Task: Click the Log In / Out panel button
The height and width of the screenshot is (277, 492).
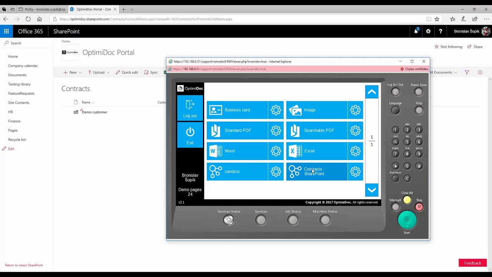Action: click(x=395, y=92)
